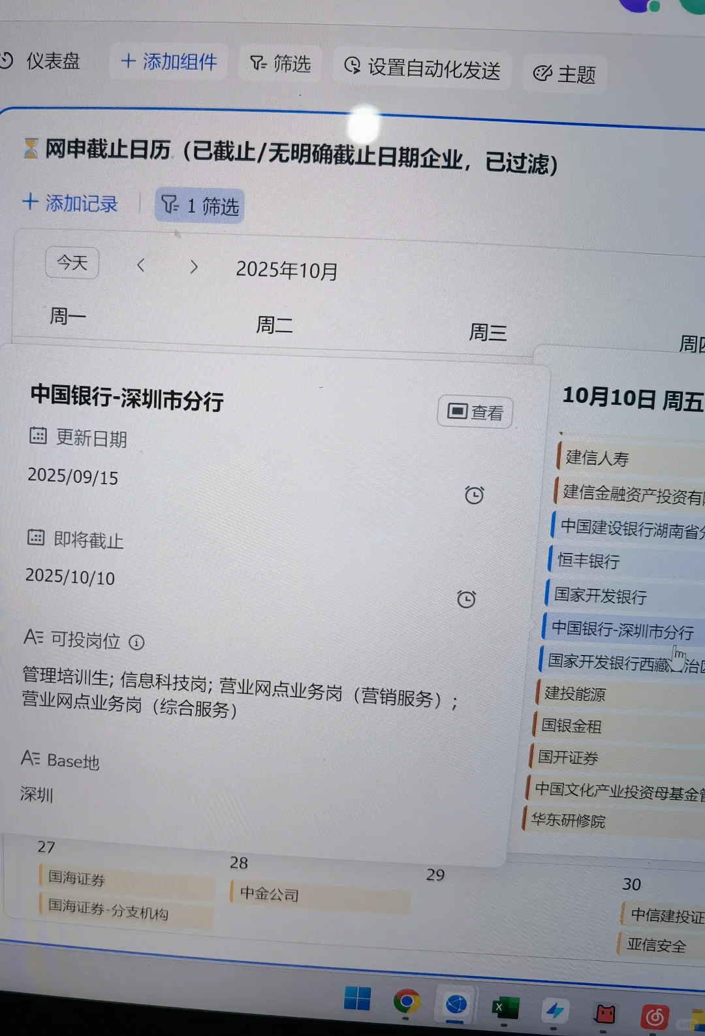
Task: Click the 深圳 Base地 value
Action: pos(37,794)
